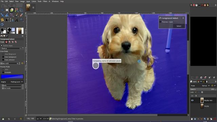Reset Stroke width to default
The height and width of the screenshot is (122, 217).
coord(22,63)
